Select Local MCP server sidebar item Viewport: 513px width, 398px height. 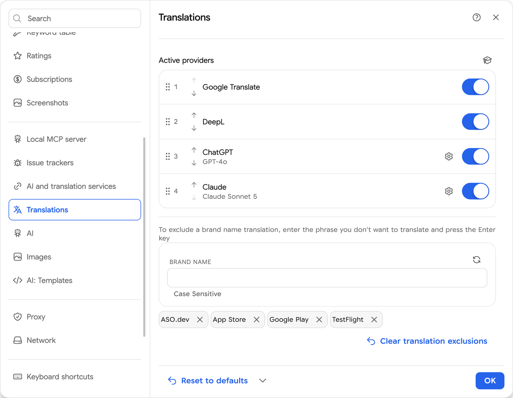[x=75, y=139]
